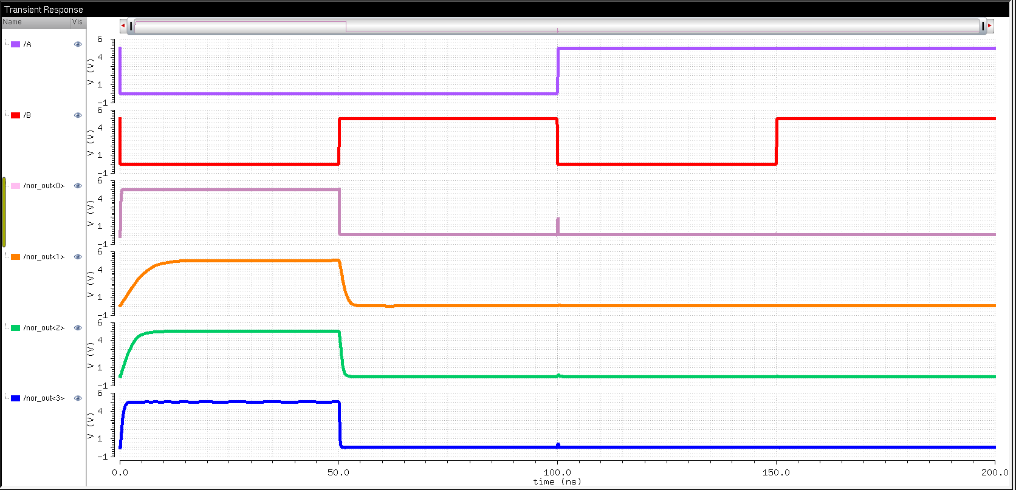The height and width of the screenshot is (490, 1016).
Task: Select the /nor_out<1> signal name
Action: pos(44,257)
